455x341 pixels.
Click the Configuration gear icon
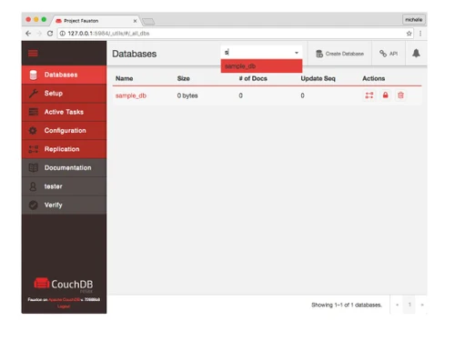[x=33, y=131]
